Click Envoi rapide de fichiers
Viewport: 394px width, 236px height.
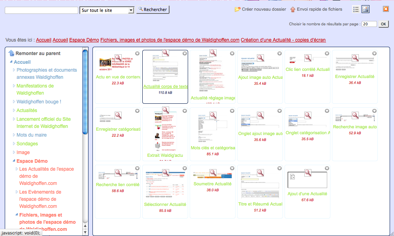[x=316, y=9]
